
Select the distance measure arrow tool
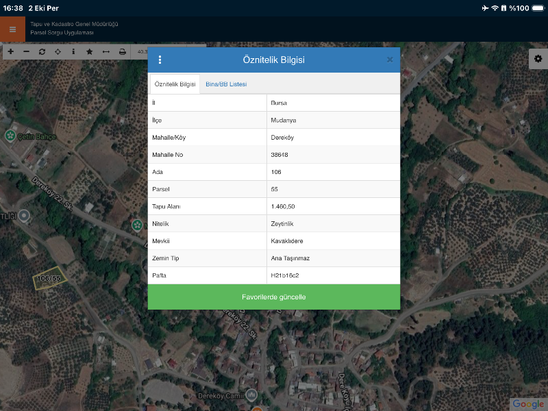tap(105, 51)
